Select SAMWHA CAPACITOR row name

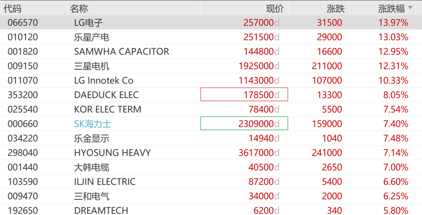122,52
